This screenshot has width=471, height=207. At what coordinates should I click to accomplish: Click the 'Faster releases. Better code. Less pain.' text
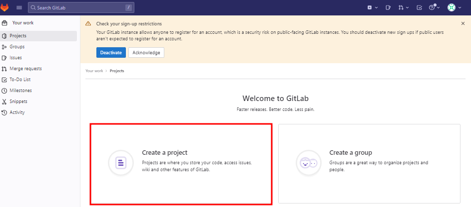275,110
